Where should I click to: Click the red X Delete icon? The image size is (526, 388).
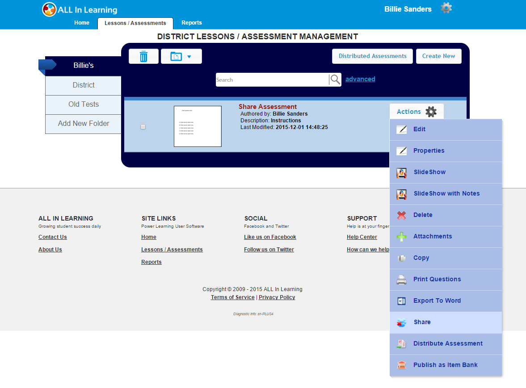(402, 215)
